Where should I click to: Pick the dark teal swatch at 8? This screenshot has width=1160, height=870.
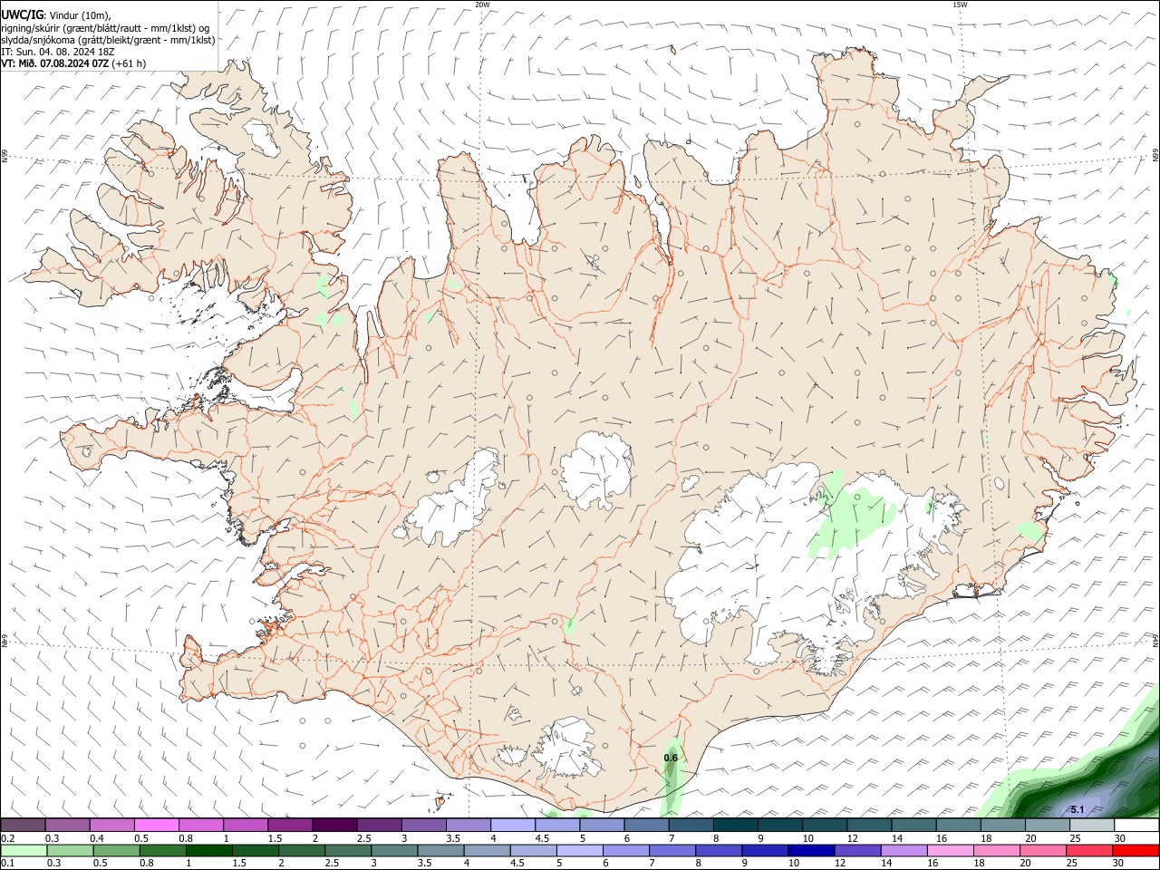coord(735,825)
